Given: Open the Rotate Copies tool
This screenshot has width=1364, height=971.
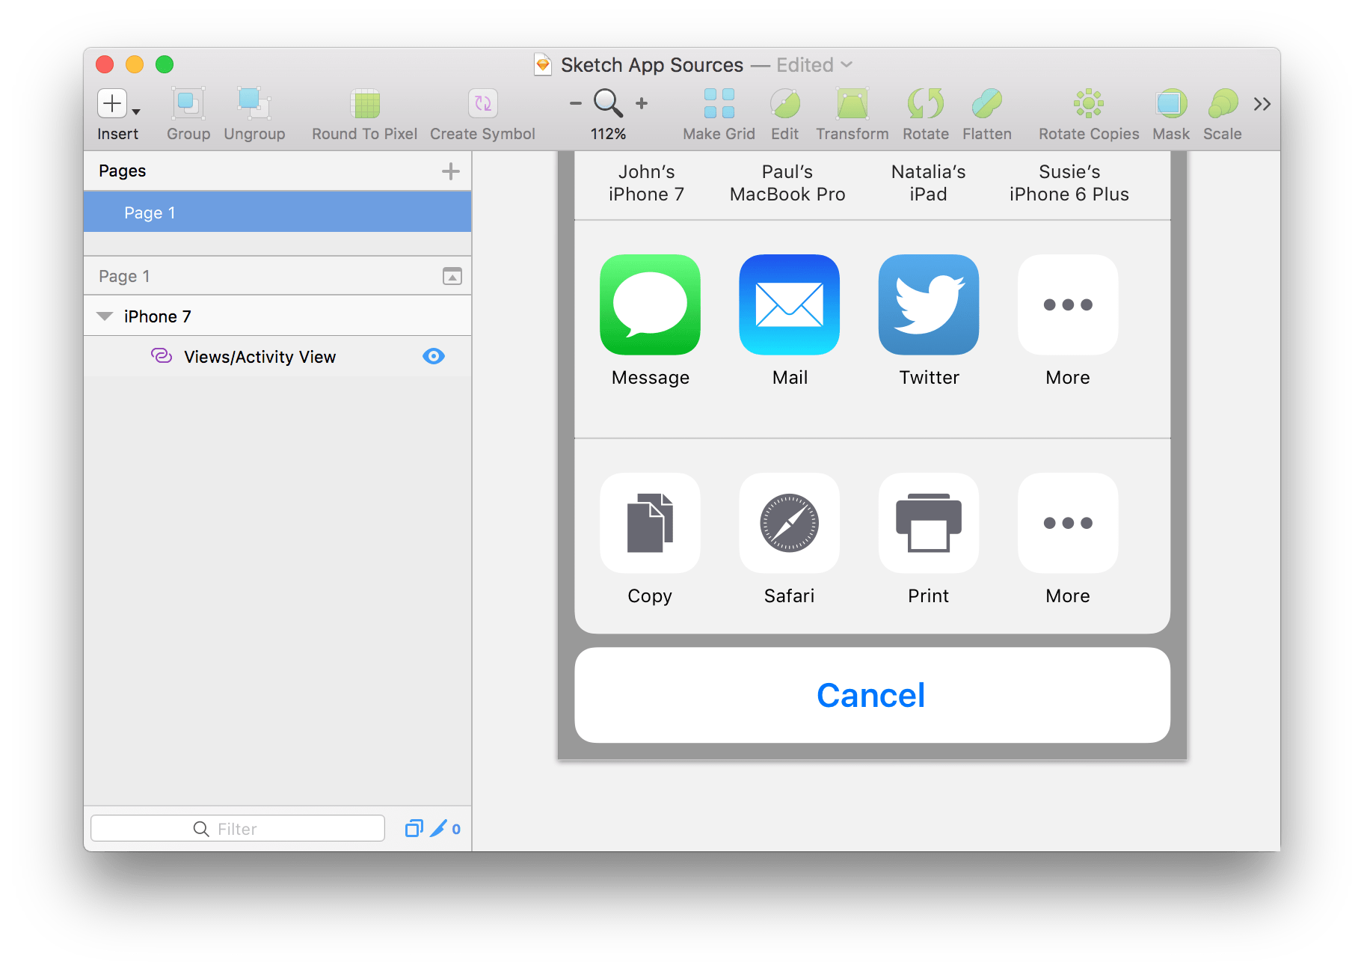Looking at the screenshot, I should (1088, 105).
